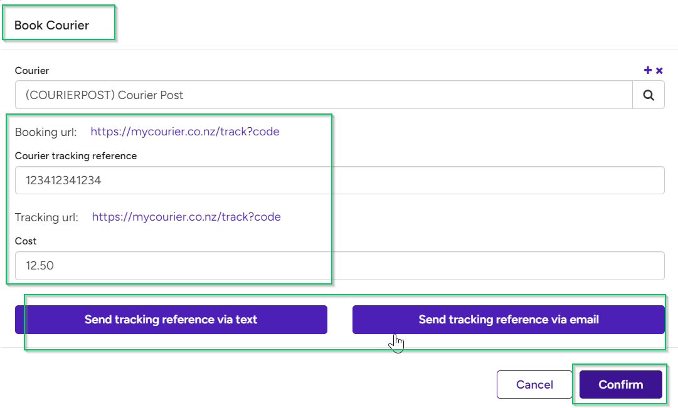Click into the Cost field

(339, 265)
